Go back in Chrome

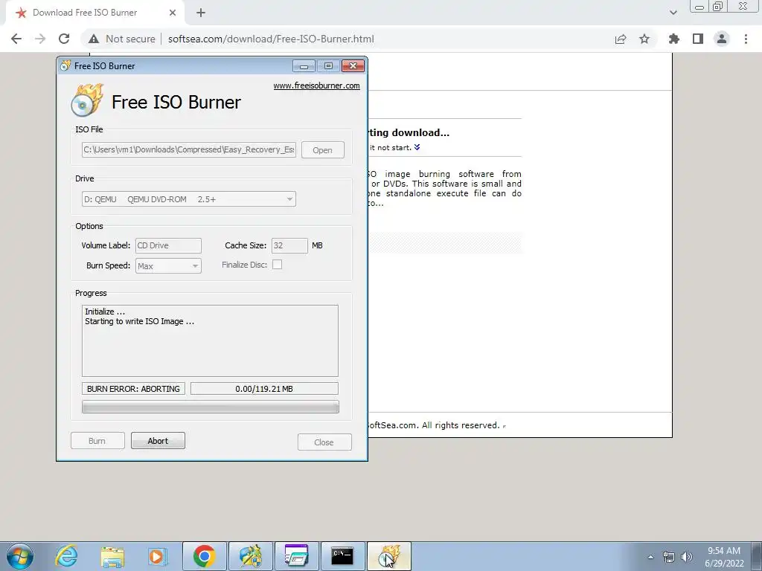coord(16,39)
